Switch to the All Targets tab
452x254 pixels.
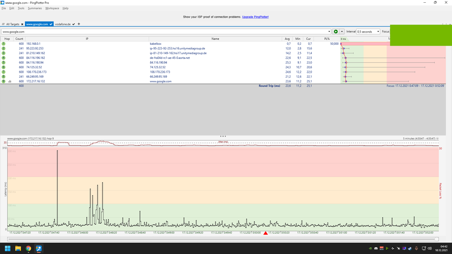[x=12, y=24]
